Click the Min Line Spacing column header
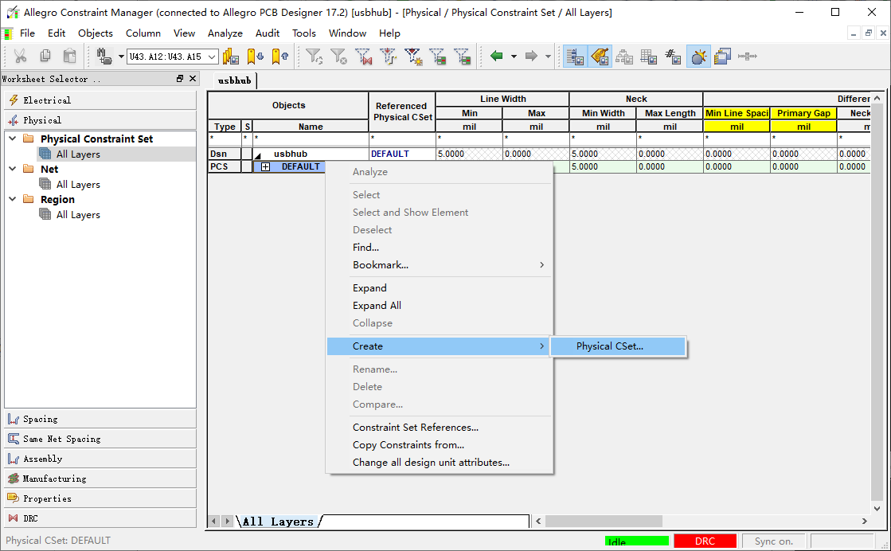 (737, 113)
